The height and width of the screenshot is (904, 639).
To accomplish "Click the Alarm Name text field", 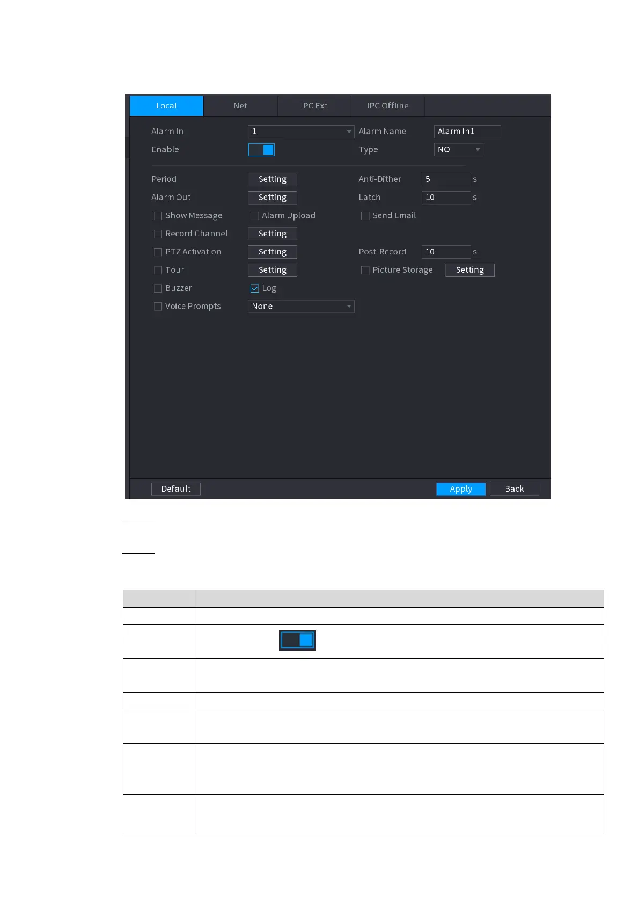I will point(467,132).
